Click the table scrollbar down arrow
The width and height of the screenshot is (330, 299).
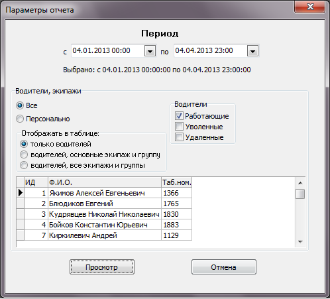300,242
